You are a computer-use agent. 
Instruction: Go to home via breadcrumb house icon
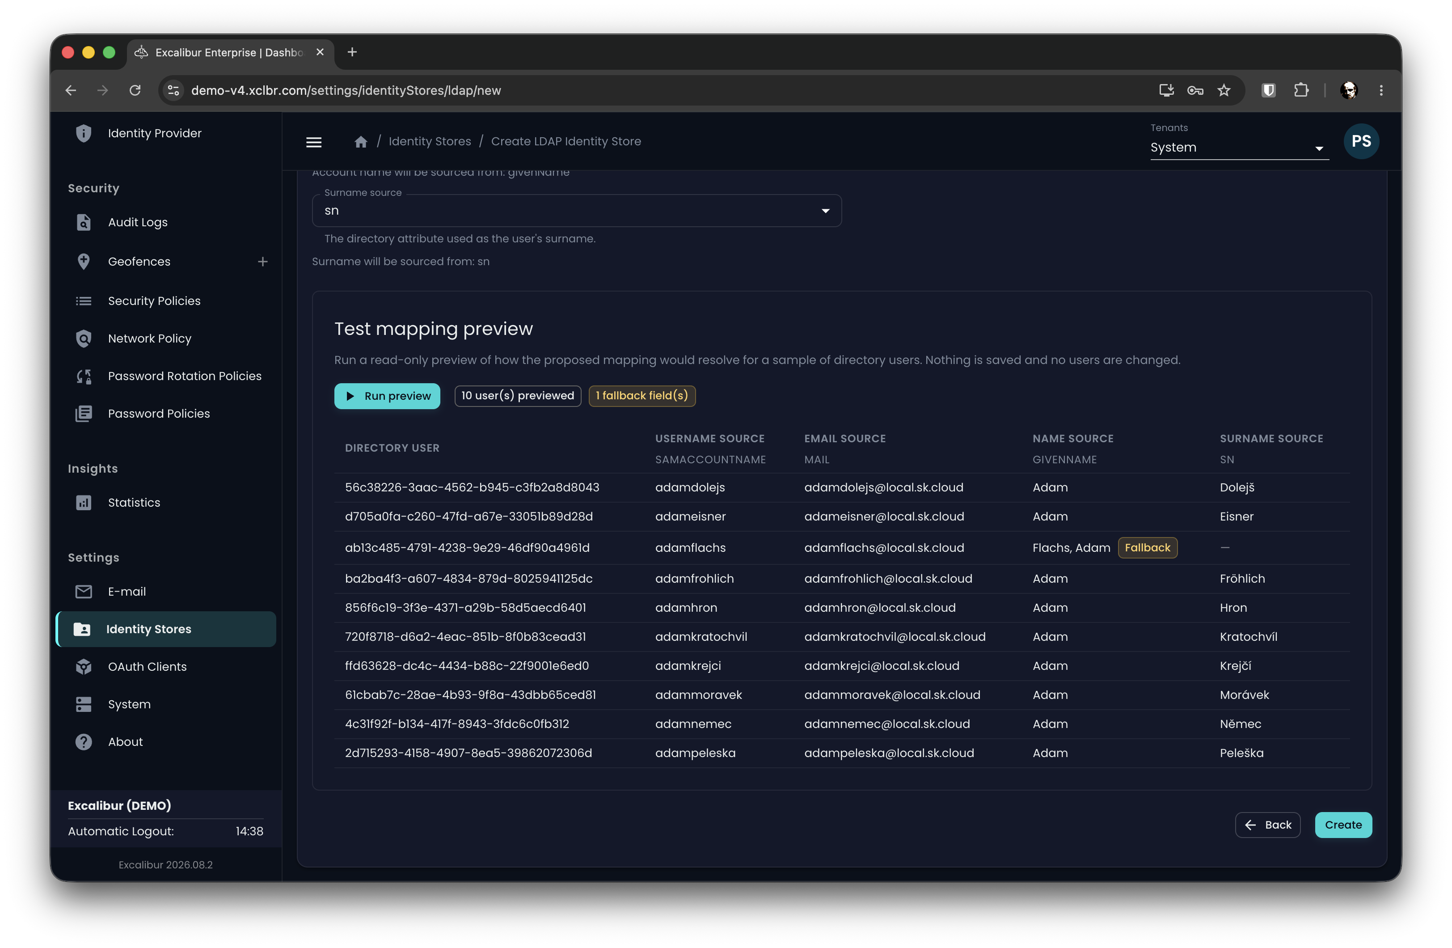pyautogui.click(x=361, y=142)
